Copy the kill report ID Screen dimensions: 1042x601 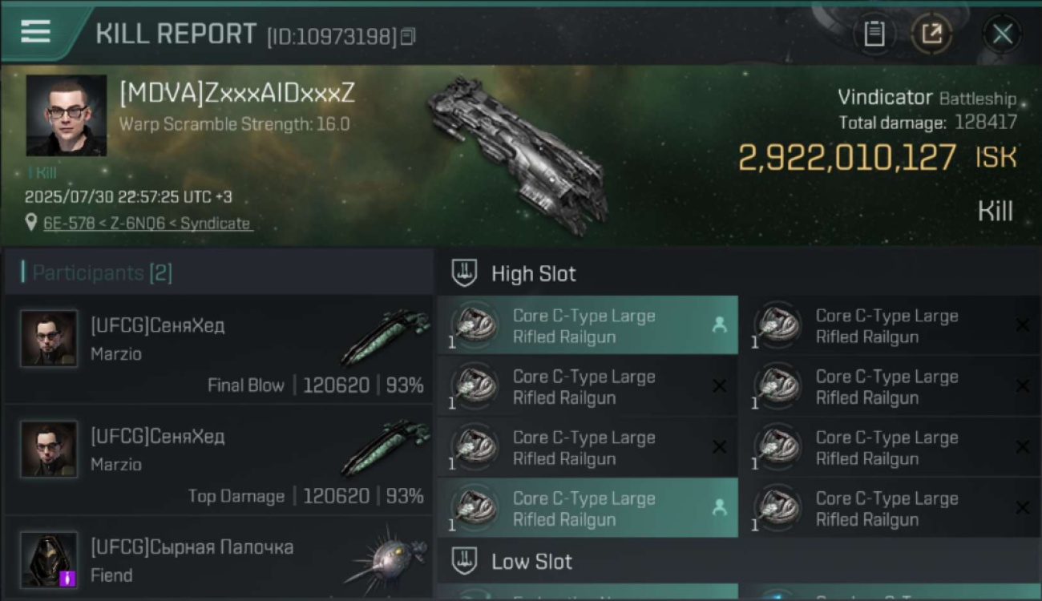408,37
